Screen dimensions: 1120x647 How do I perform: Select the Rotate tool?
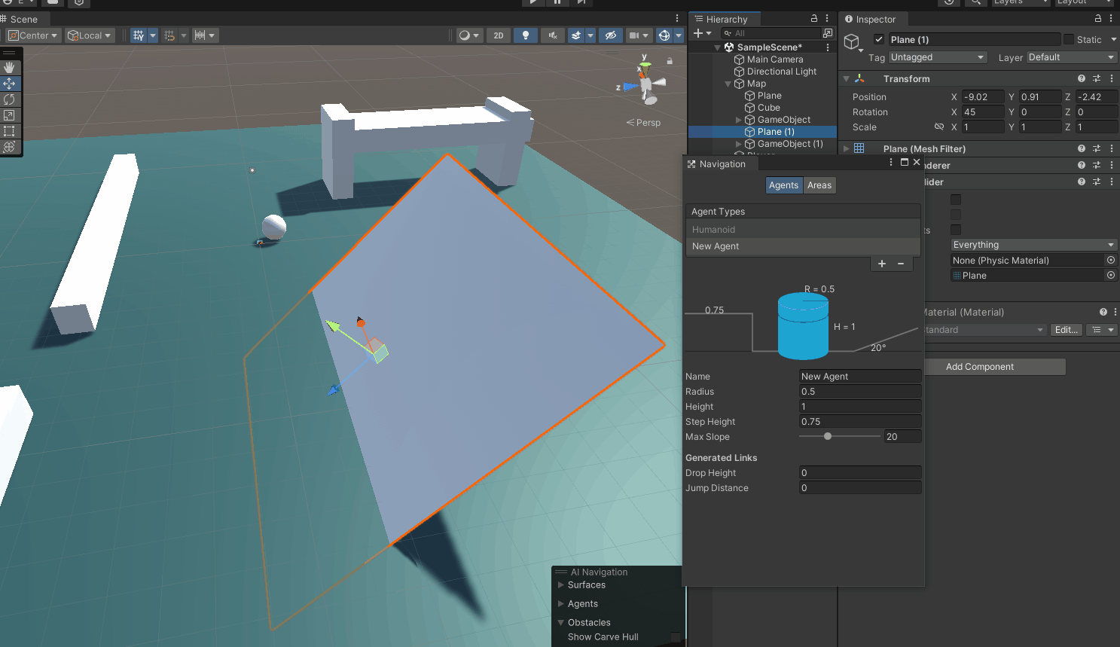[10, 99]
